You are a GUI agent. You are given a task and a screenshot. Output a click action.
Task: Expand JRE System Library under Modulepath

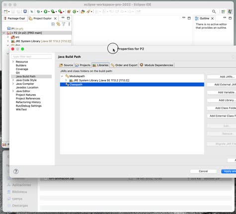click(x=66, y=80)
